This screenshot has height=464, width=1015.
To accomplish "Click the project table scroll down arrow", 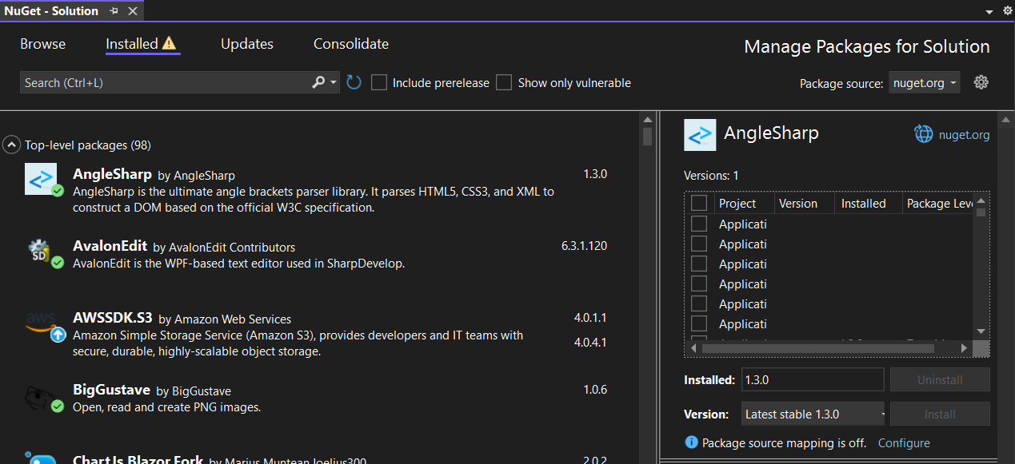I will click(x=981, y=331).
